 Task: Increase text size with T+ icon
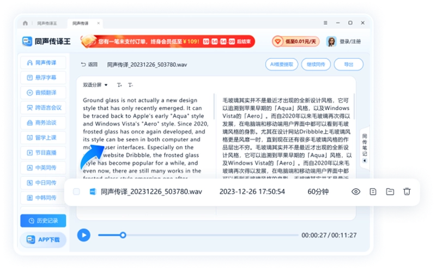(x=119, y=85)
